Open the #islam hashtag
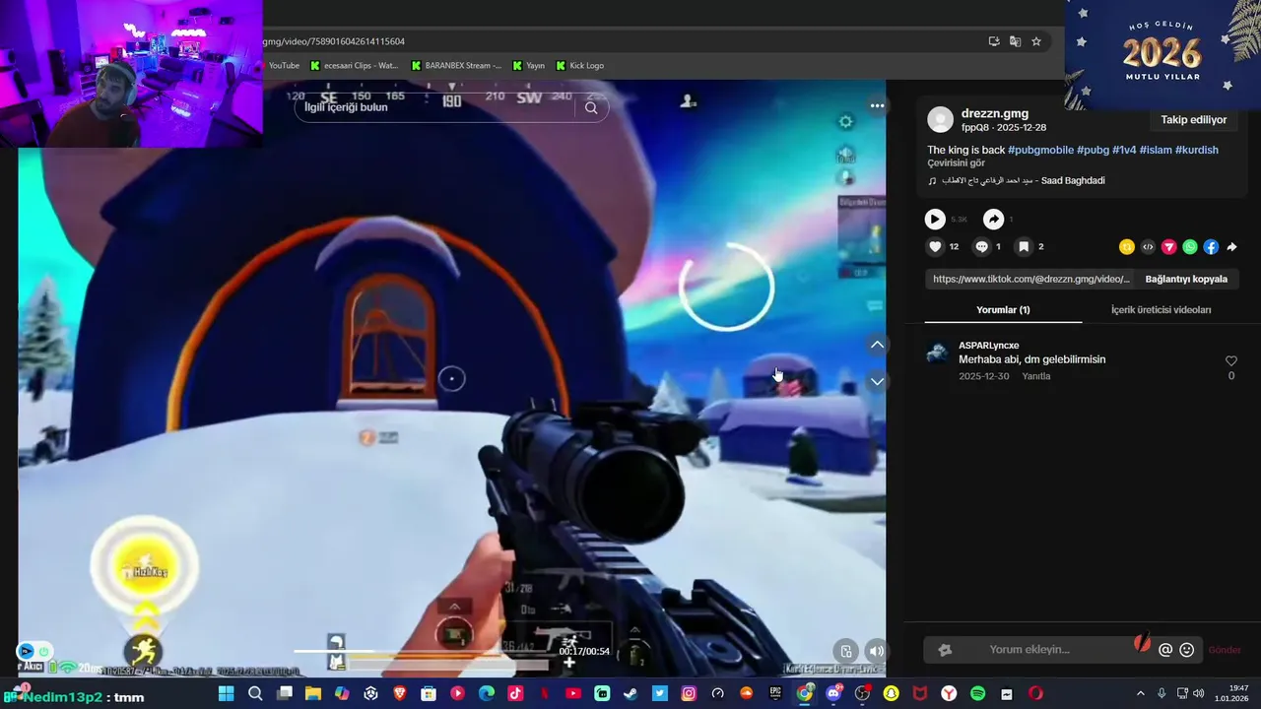 point(1156,150)
